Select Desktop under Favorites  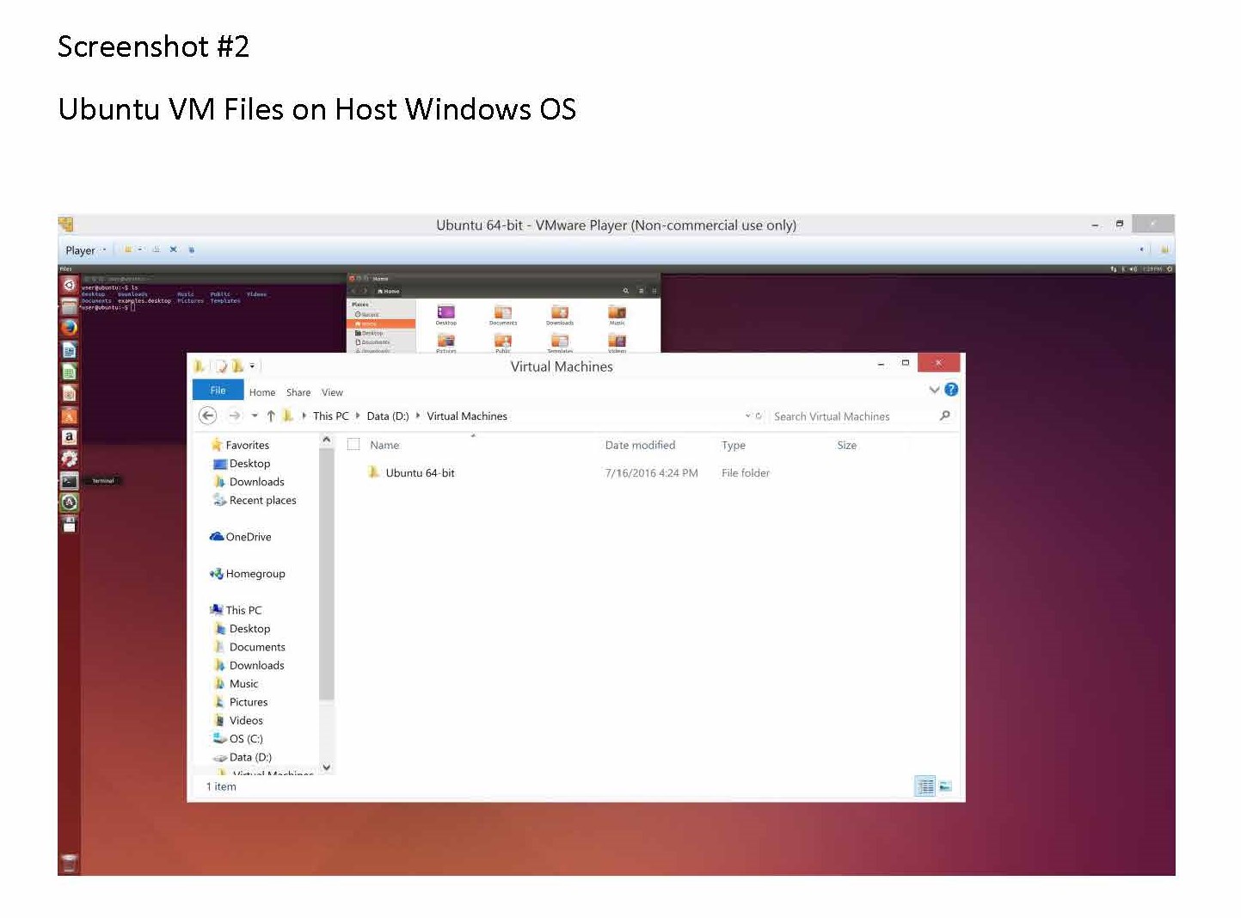[242, 464]
